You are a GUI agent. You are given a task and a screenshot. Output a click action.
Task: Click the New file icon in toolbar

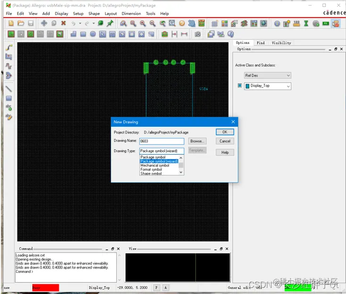11,23
